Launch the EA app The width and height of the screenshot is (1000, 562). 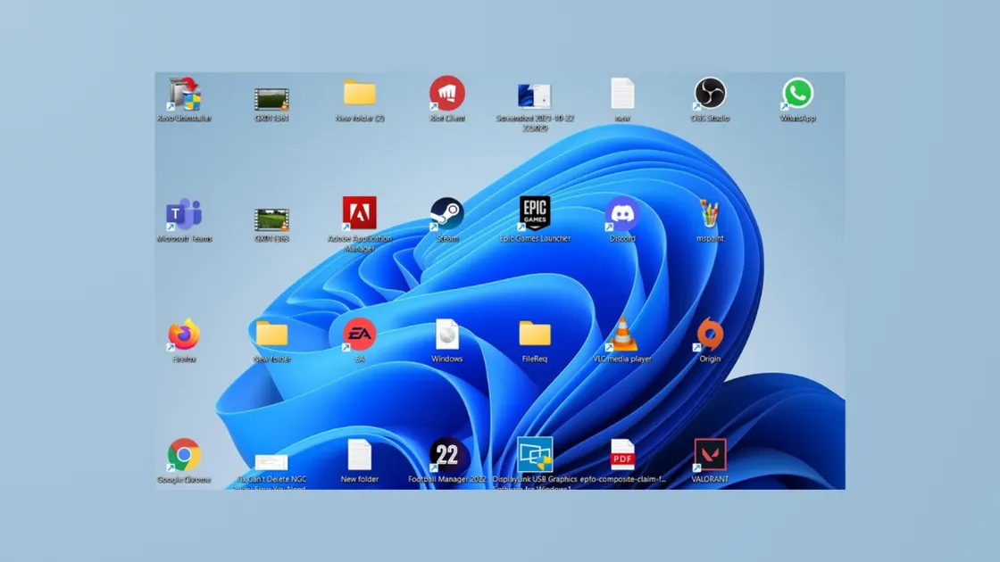pos(358,335)
